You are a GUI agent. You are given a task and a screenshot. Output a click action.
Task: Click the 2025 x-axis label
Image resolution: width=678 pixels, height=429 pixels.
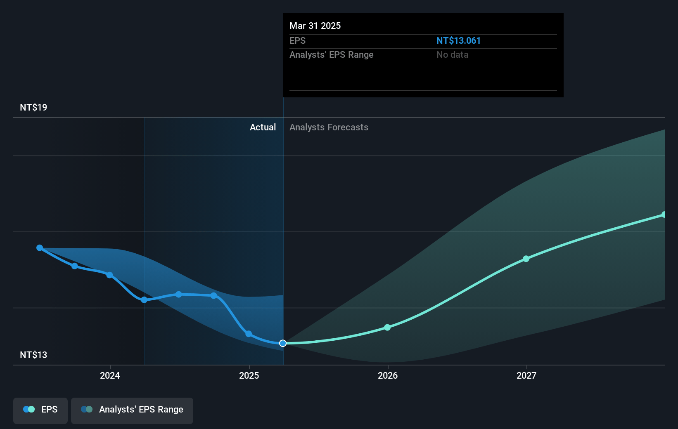point(249,375)
